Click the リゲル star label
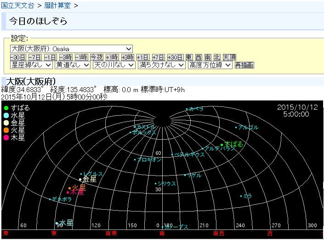 click(194, 175)
